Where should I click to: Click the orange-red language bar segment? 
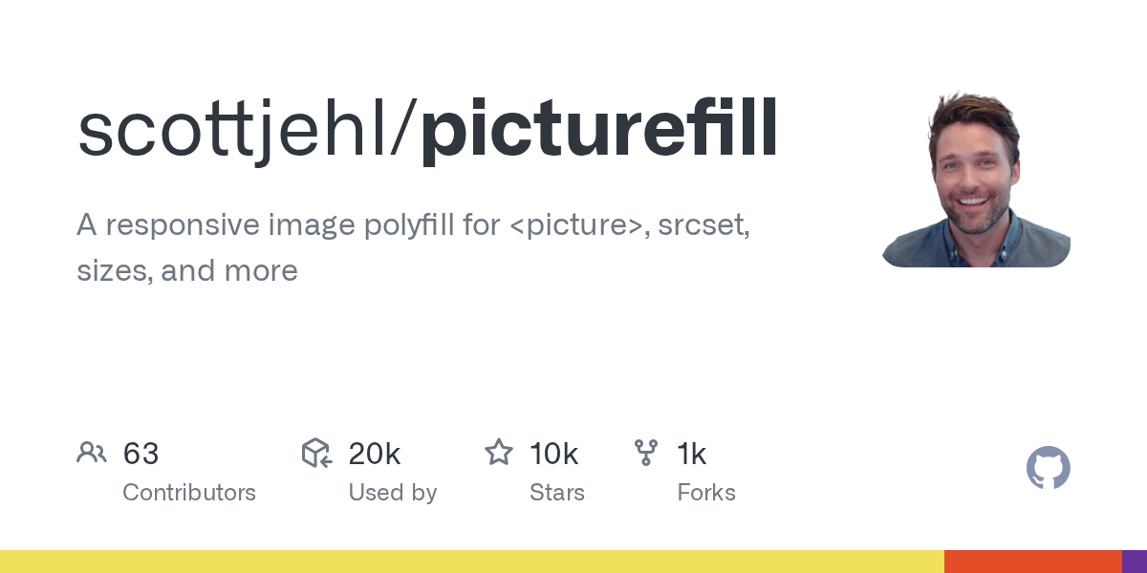pyautogui.click(x=1032, y=562)
